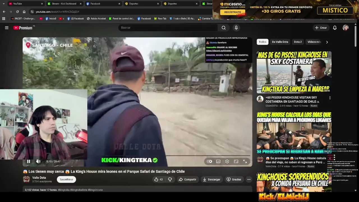359x202 pixels.
Task: Close the Stream - Kick Dashboard tab
Action: click(x=81, y=4)
